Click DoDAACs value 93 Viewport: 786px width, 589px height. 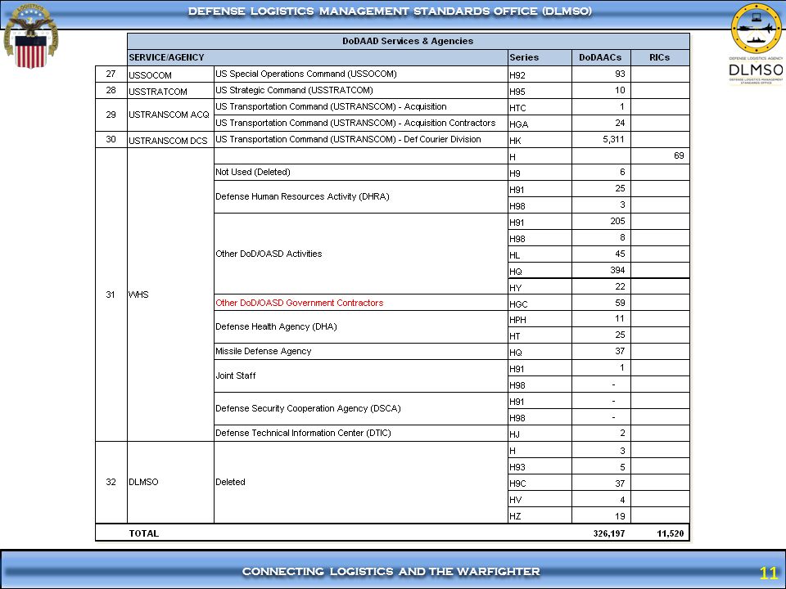click(x=620, y=74)
